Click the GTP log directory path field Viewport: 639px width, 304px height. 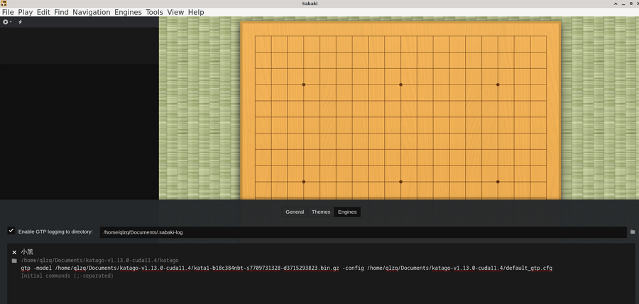(363, 232)
